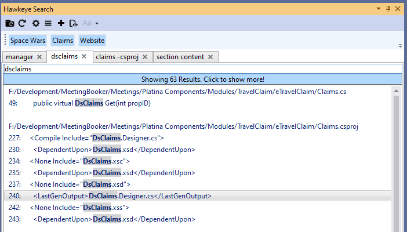
Task: Open Hawkeye settings gear
Action: point(36,23)
